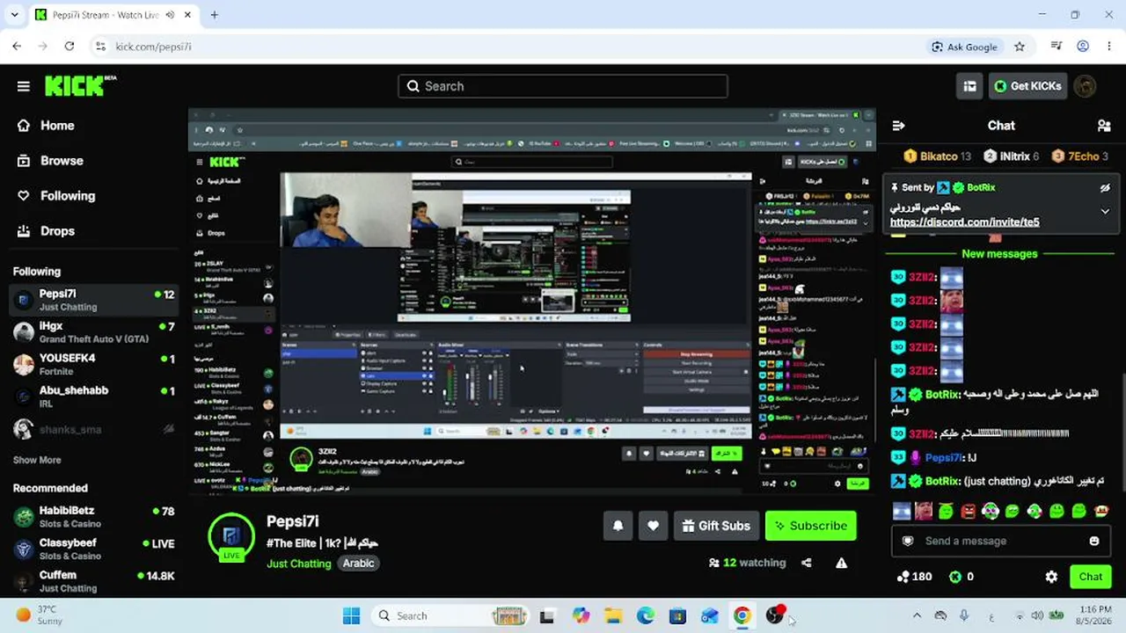Screen dimensions: 1126x633
Task: Click the Ask Google button
Action: click(x=965, y=47)
